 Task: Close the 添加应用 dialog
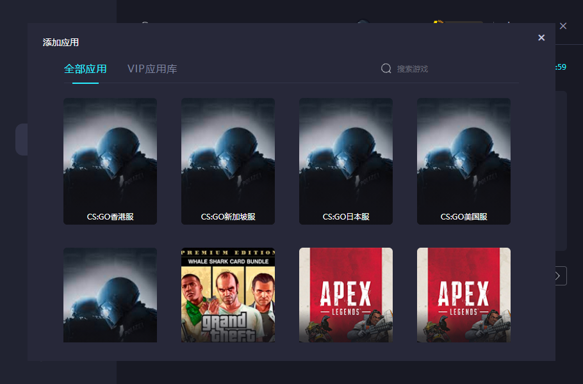click(x=541, y=38)
